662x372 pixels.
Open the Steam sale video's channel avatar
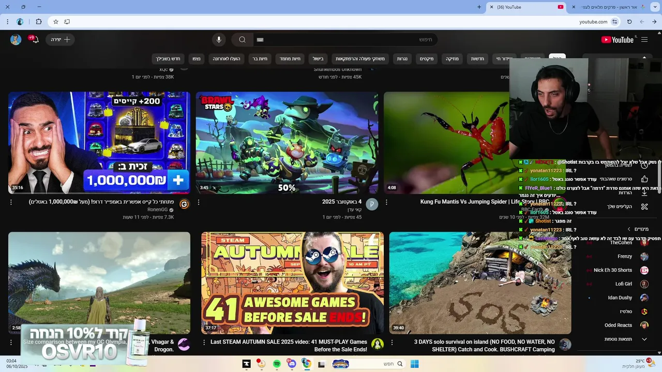coord(378,345)
